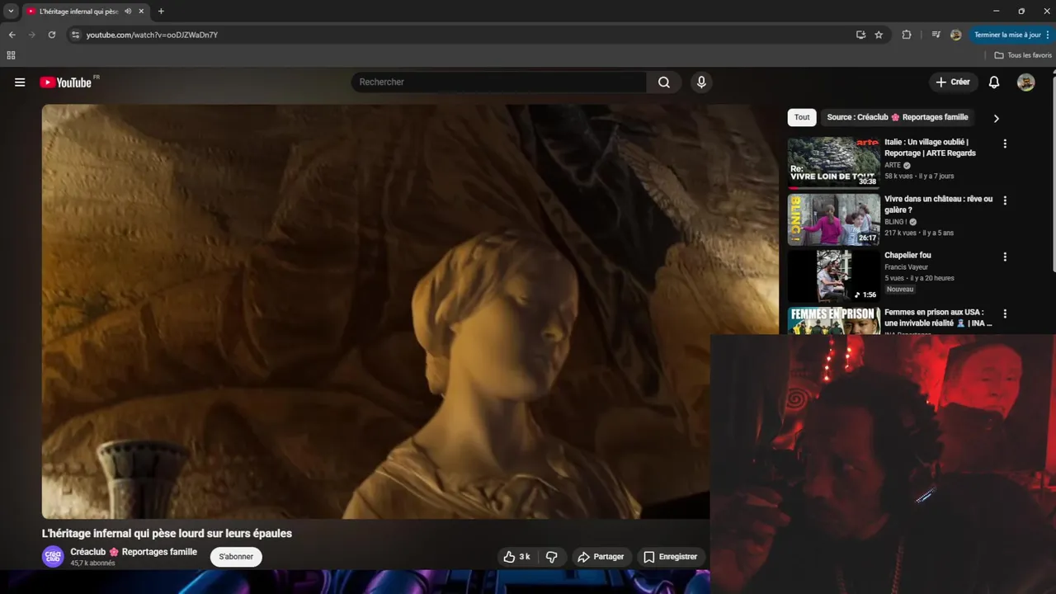Click the Partager share button
Viewport: 1056px width, 594px height.
(x=601, y=557)
